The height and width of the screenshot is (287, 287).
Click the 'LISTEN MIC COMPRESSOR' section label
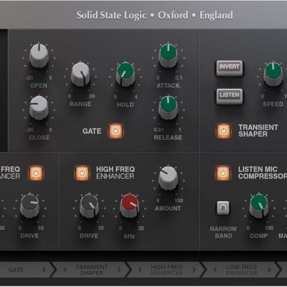pos(263,173)
